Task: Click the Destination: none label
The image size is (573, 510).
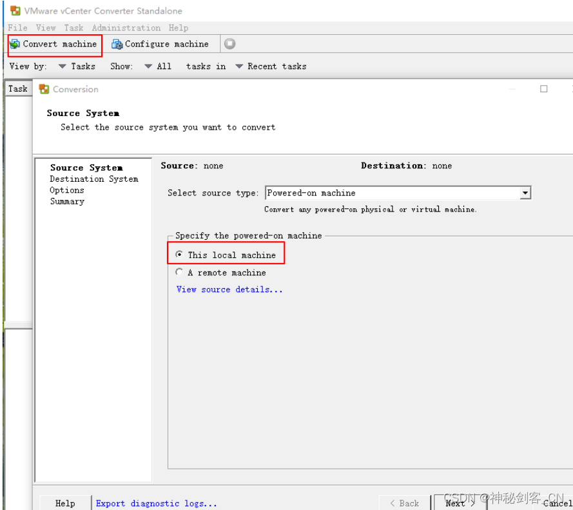Action: click(406, 166)
